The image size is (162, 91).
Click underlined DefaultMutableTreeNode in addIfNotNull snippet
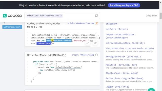(68, 67)
